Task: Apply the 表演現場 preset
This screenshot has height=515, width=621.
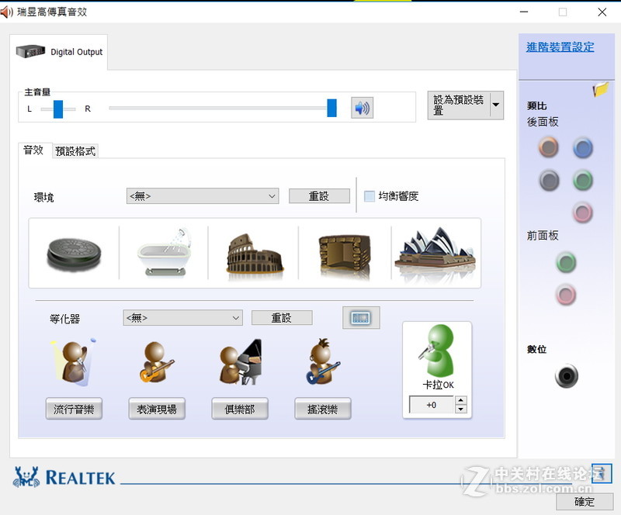Action: coord(157,409)
